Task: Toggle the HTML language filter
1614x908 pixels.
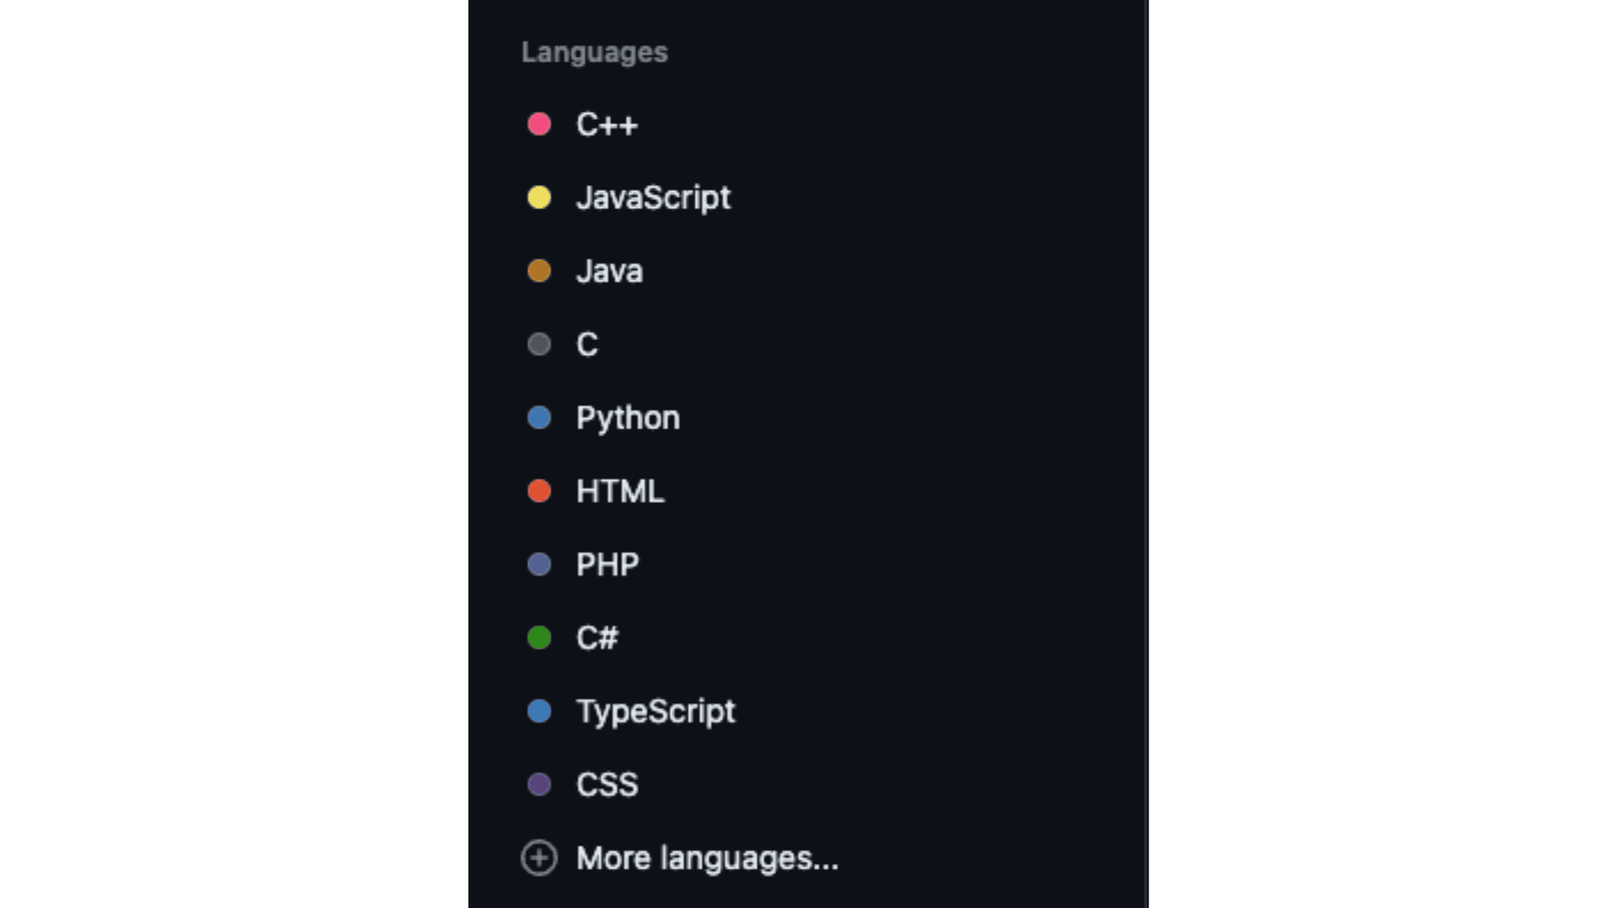Action: click(620, 491)
